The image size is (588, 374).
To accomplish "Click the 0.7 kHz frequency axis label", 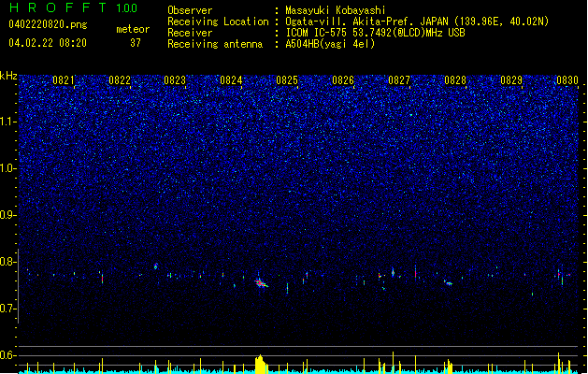I will pos(8,309).
